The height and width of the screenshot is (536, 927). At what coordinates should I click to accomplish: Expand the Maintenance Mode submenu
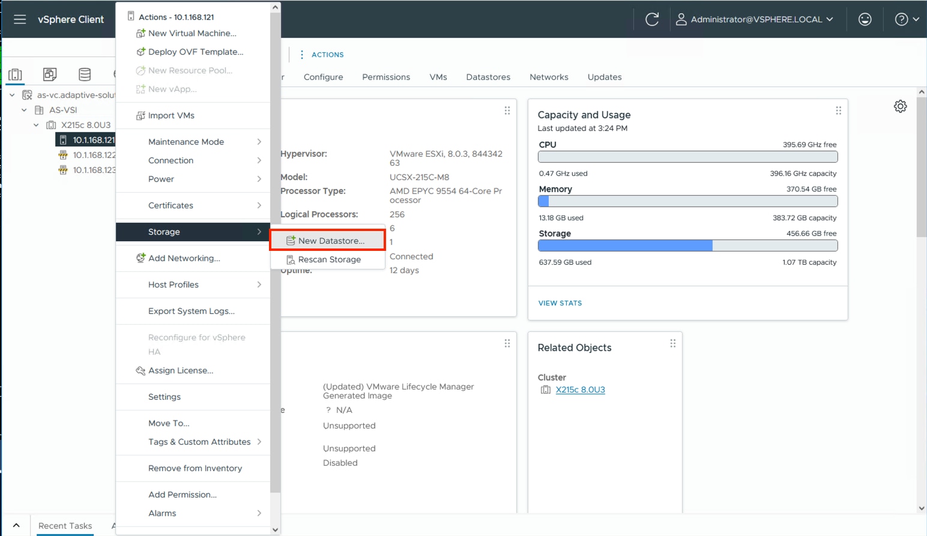(x=185, y=141)
